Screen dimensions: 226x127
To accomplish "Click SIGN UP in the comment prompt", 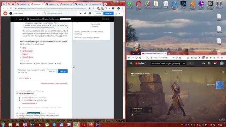I will (63, 71).
